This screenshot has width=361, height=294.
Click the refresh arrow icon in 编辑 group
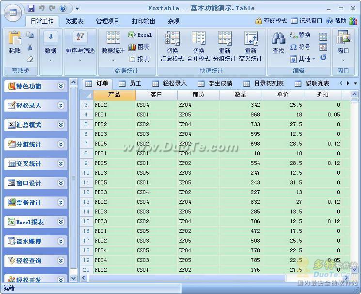coord(323,57)
